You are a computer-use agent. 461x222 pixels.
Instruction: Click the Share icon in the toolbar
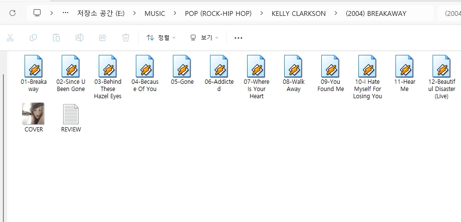103,38
